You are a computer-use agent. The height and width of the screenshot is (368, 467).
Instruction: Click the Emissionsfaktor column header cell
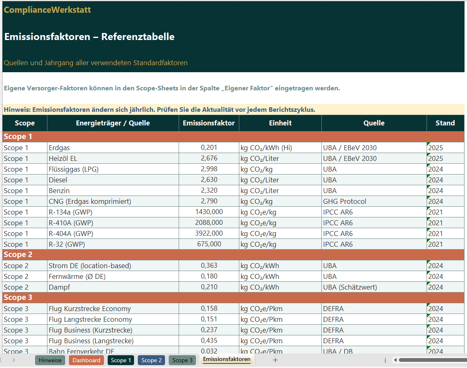pyautogui.click(x=209, y=123)
